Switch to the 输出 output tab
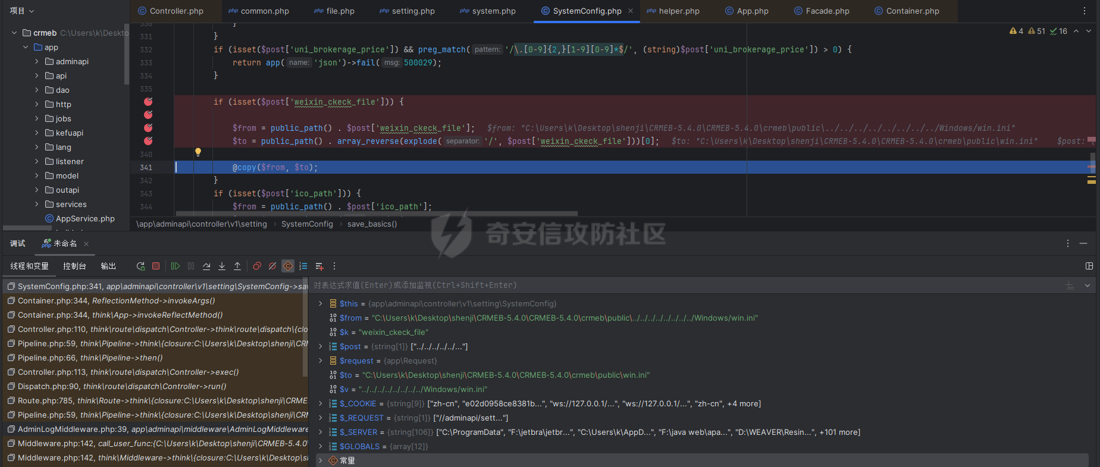 click(x=108, y=266)
